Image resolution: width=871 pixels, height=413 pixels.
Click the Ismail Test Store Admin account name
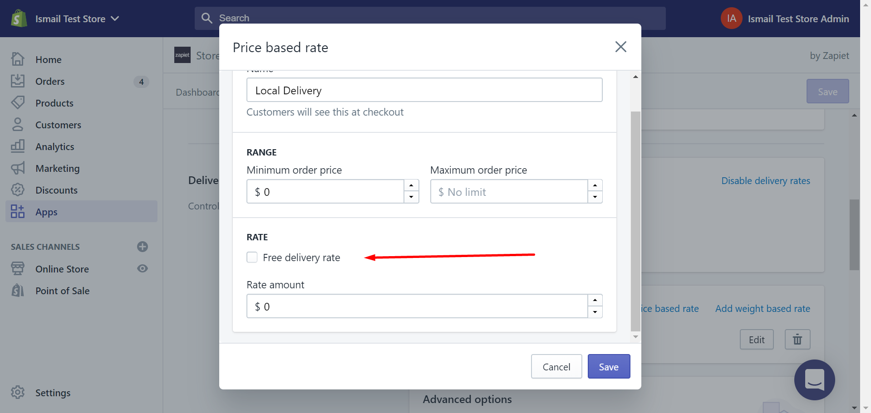[x=798, y=19]
